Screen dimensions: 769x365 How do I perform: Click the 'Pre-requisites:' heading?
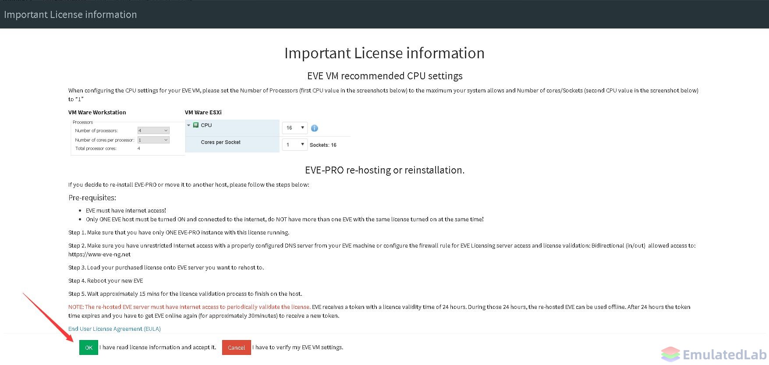(92, 198)
